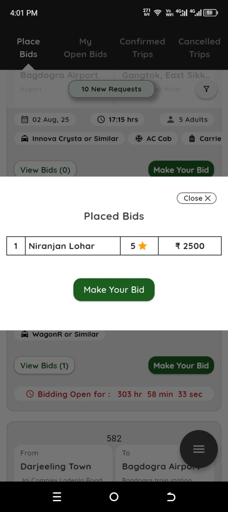Tap the car icon beside WagonR or Similar

pyautogui.click(x=25, y=334)
